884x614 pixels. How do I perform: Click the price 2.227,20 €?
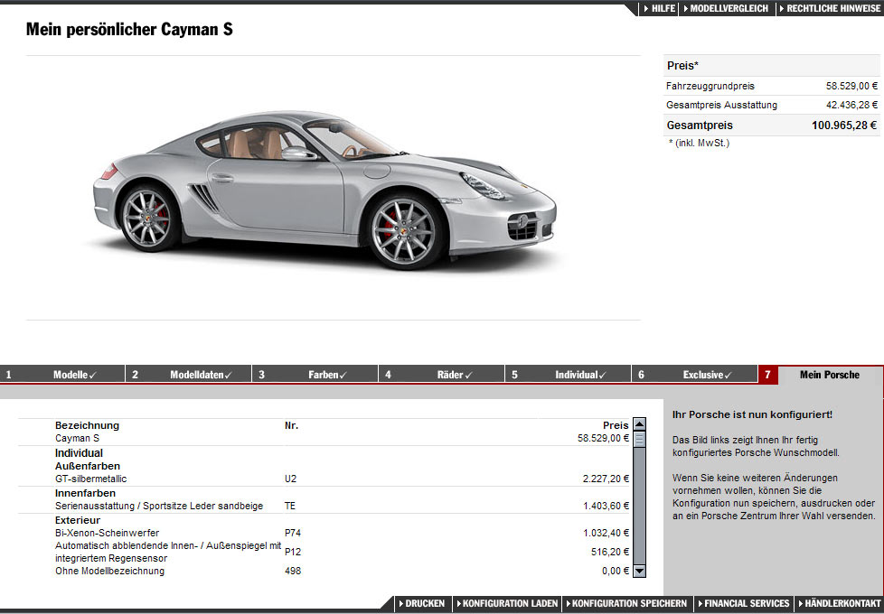[x=606, y=479]
